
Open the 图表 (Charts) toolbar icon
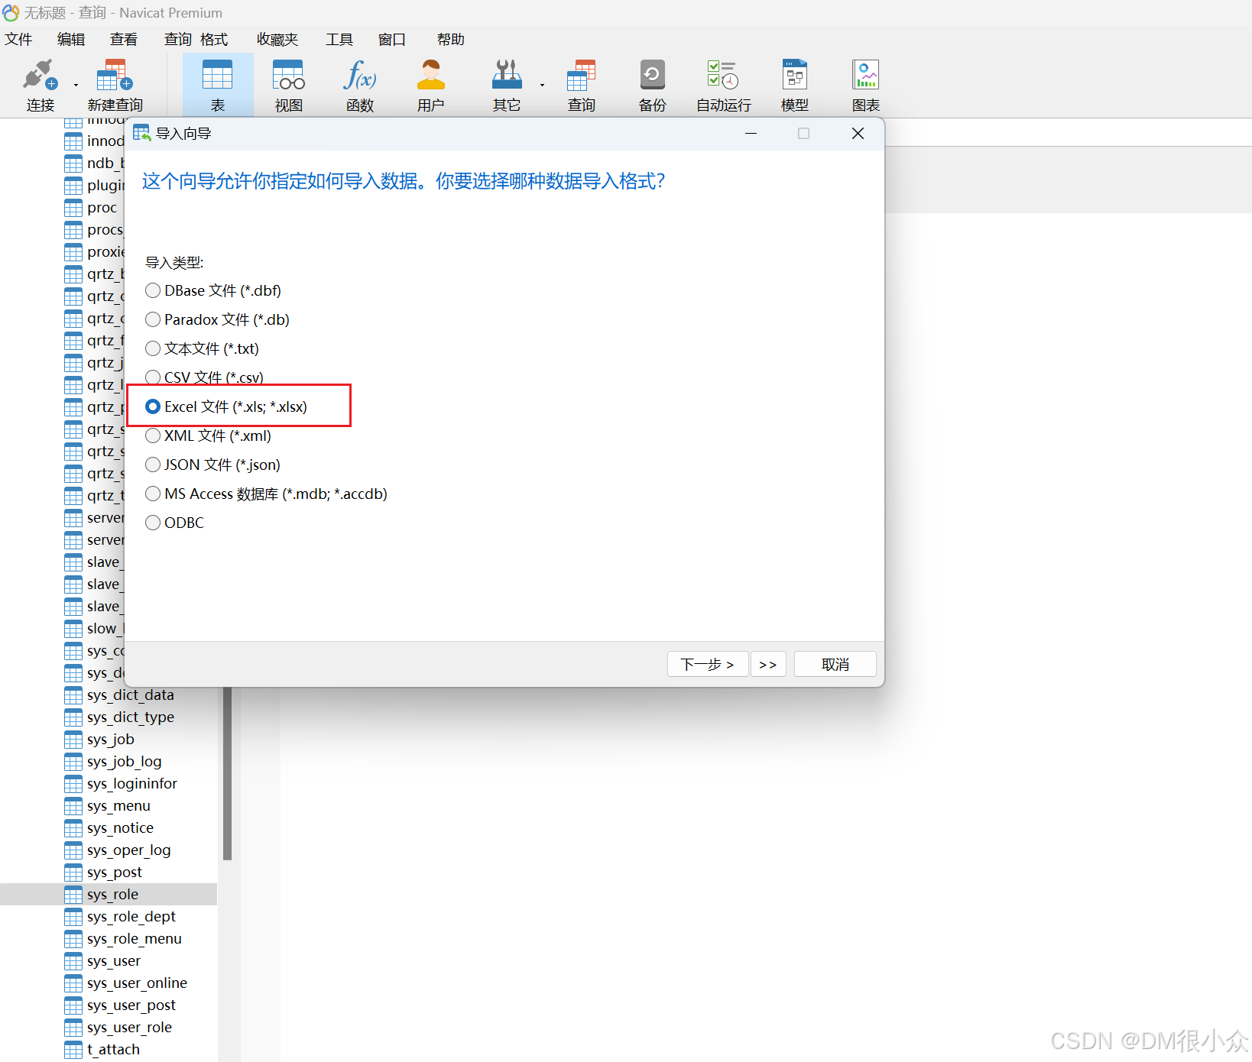pyautogui.click(x=866, y=85)
